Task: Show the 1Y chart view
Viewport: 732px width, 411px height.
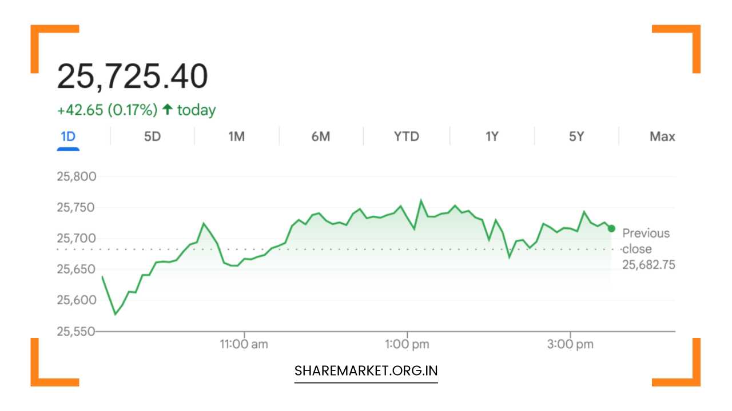Action: click(x=491, y=136)
